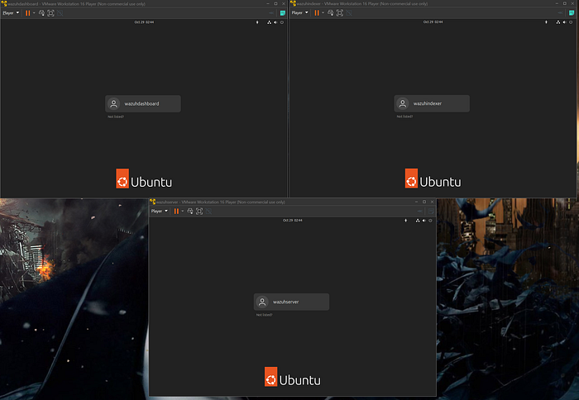The image size is (579, 400).
Task: Open accessibility menu in wazuhdashboard login screen
Action: (x=257, y=22)
